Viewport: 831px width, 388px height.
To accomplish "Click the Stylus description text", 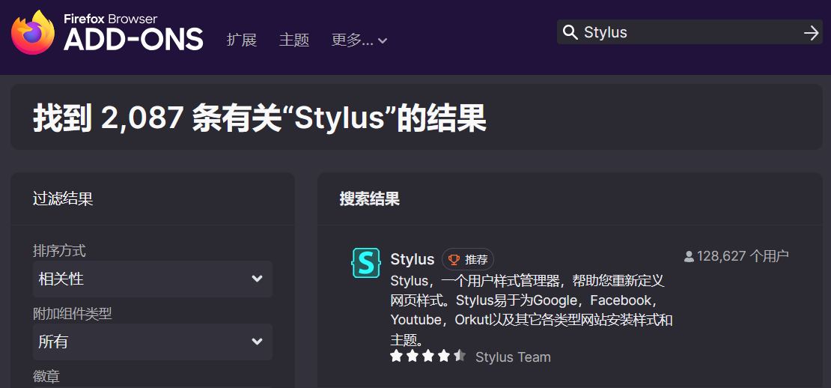I will point(532,310).
